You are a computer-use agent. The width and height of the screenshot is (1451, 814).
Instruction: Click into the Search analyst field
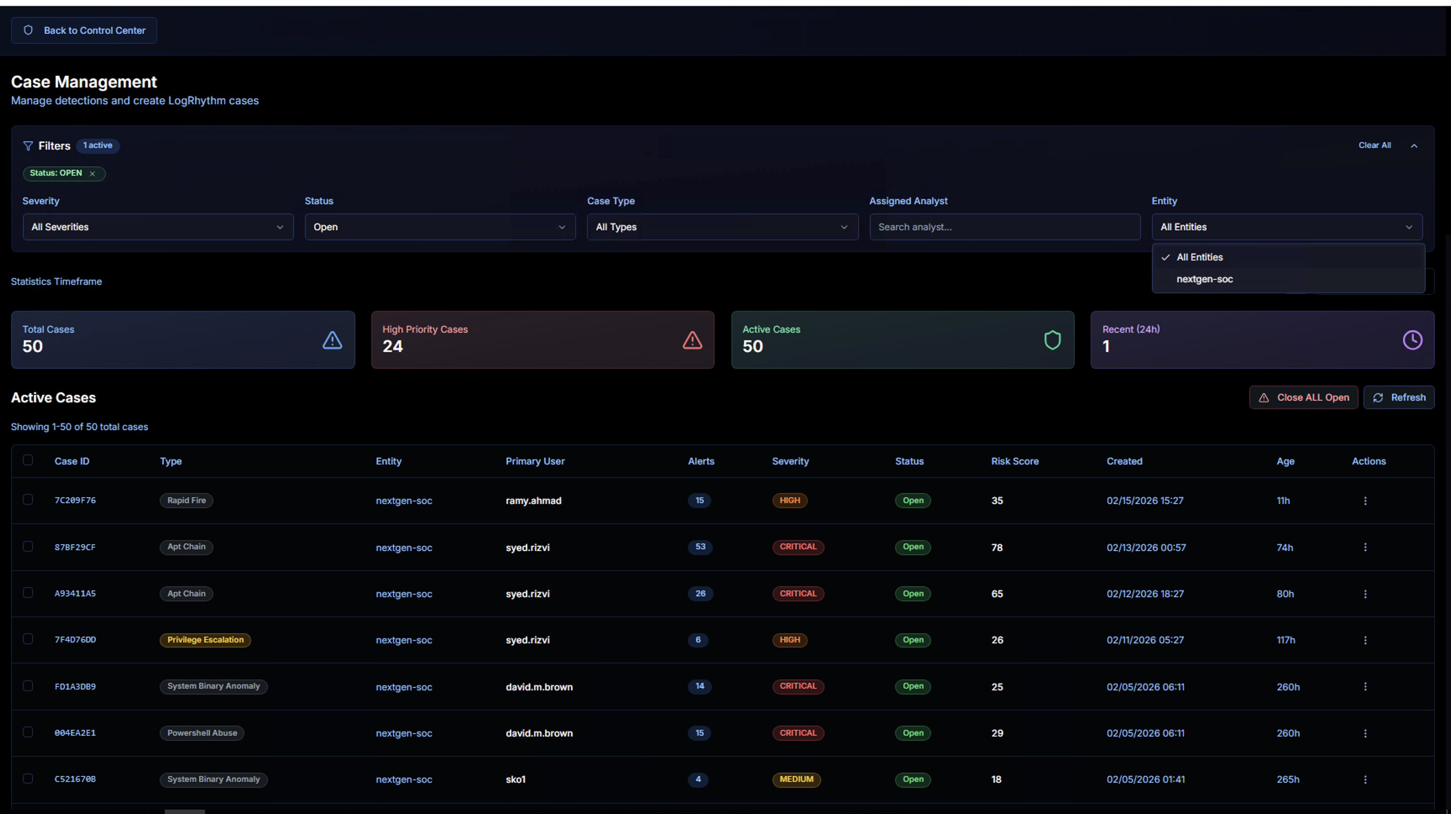[x=1004, y=227]
